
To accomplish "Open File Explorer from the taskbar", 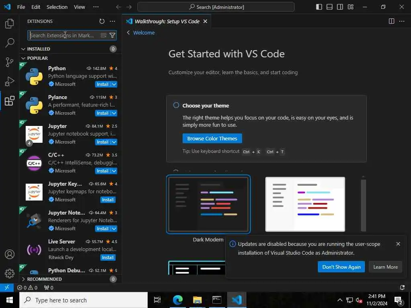I will (x=197, y=300).
